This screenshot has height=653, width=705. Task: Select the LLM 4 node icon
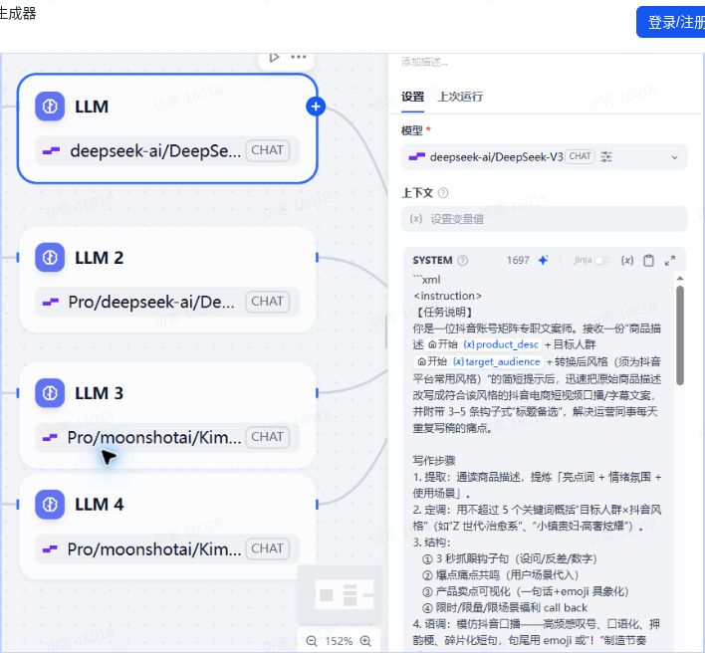[x=50, y=505]
